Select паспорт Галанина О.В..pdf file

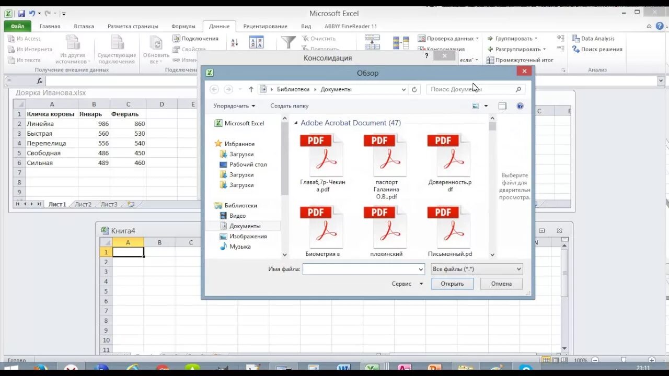(x=386, y=166)
